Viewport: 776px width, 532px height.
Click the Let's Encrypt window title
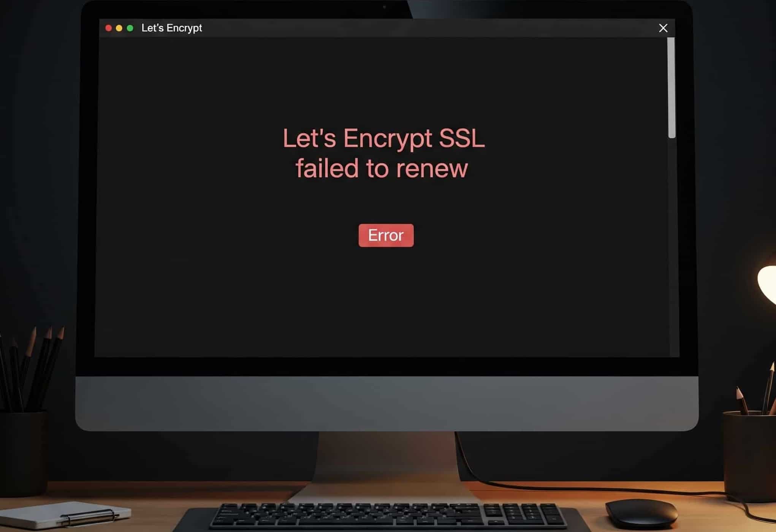(x=171, y=28)
